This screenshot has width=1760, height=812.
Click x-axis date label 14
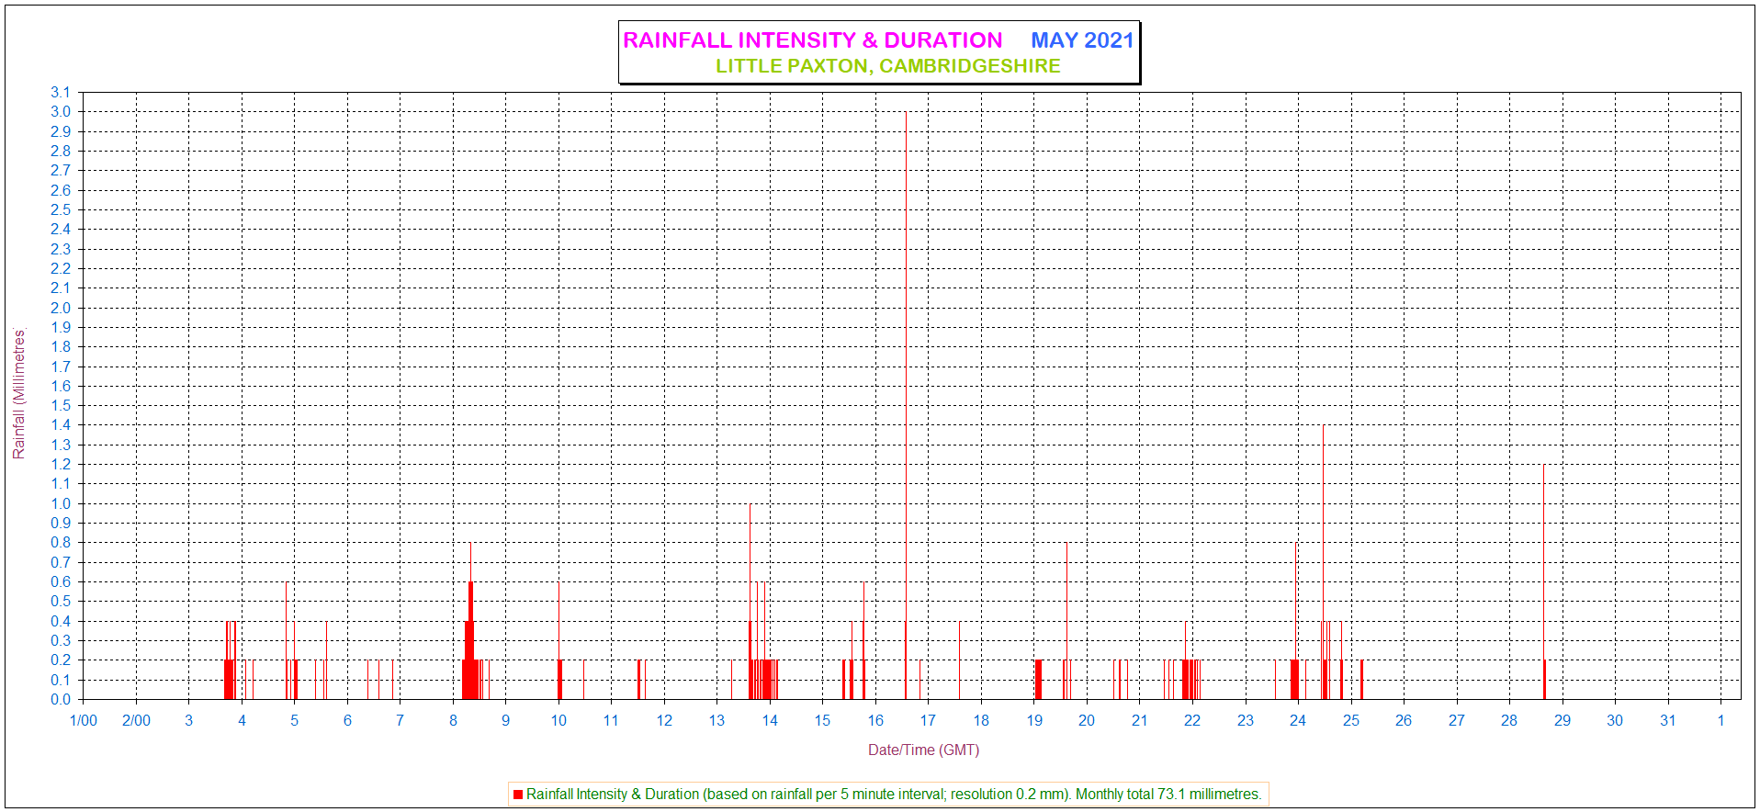point(770,721)
